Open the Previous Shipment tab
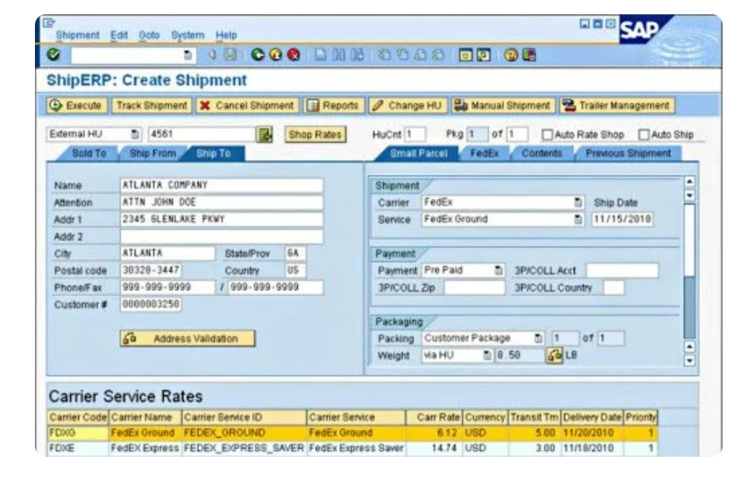Image resolution: width=753 pixels, height=480 pixels. (x=628, y=154)
